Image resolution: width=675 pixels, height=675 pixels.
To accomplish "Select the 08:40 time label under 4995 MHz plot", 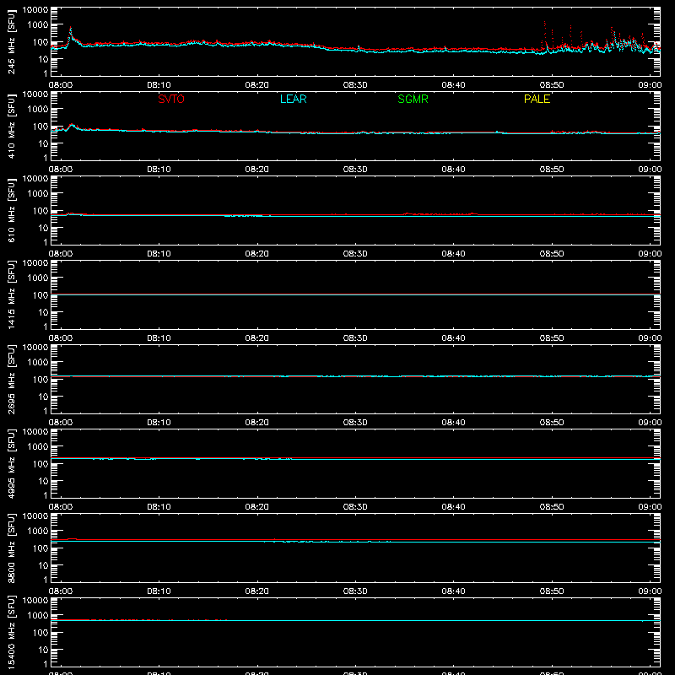I will pos(453,507).
